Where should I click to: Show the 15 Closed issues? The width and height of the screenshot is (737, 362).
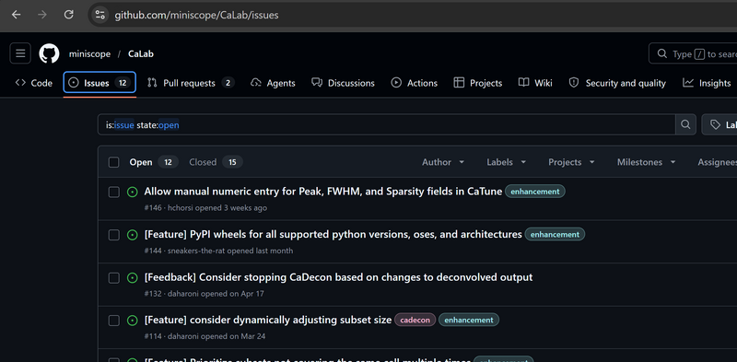[216, 162]
